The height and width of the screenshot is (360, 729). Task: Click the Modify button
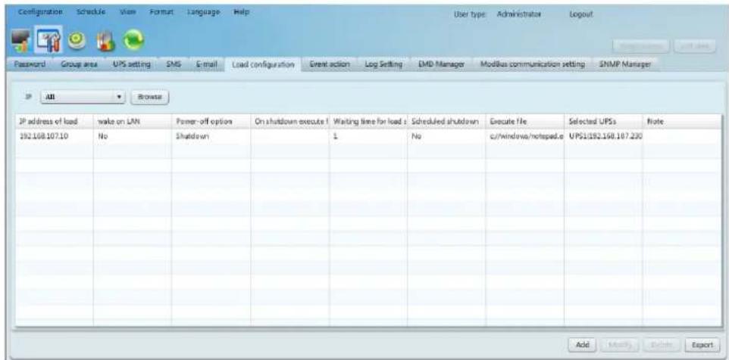(x=621, y=345)
